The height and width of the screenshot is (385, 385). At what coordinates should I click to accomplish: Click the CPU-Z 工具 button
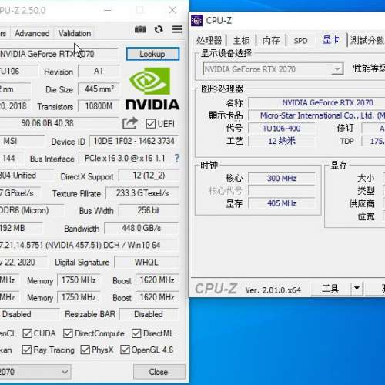click(331, 289)
